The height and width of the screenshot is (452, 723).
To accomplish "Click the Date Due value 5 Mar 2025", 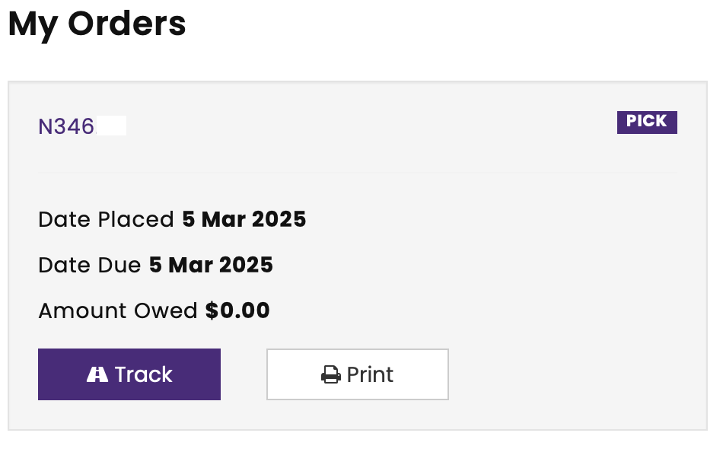I will [x=211, y=265].
